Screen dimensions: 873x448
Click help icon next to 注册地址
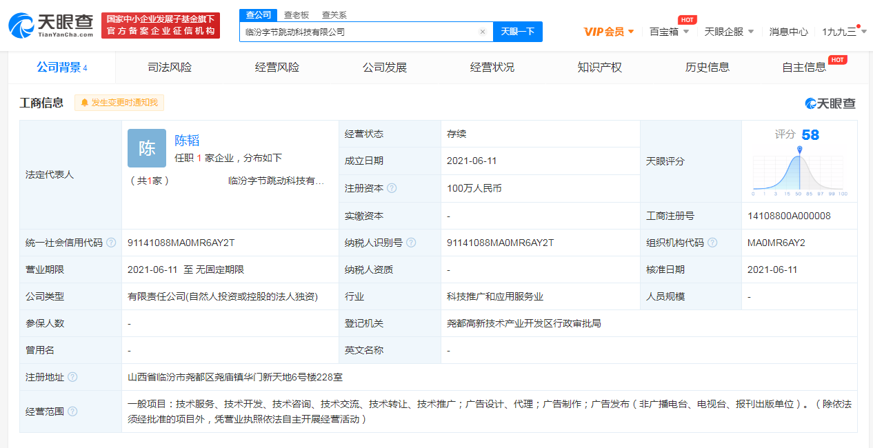pos(72,377)
